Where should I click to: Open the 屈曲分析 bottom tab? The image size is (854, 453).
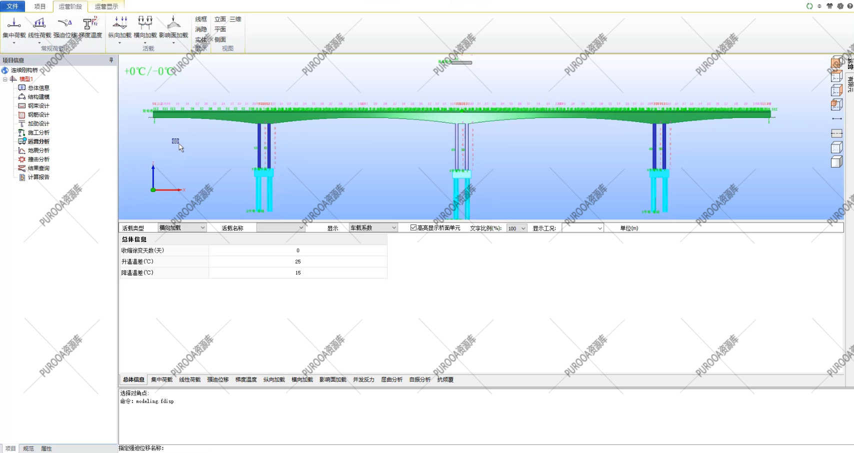coord(391,379)
